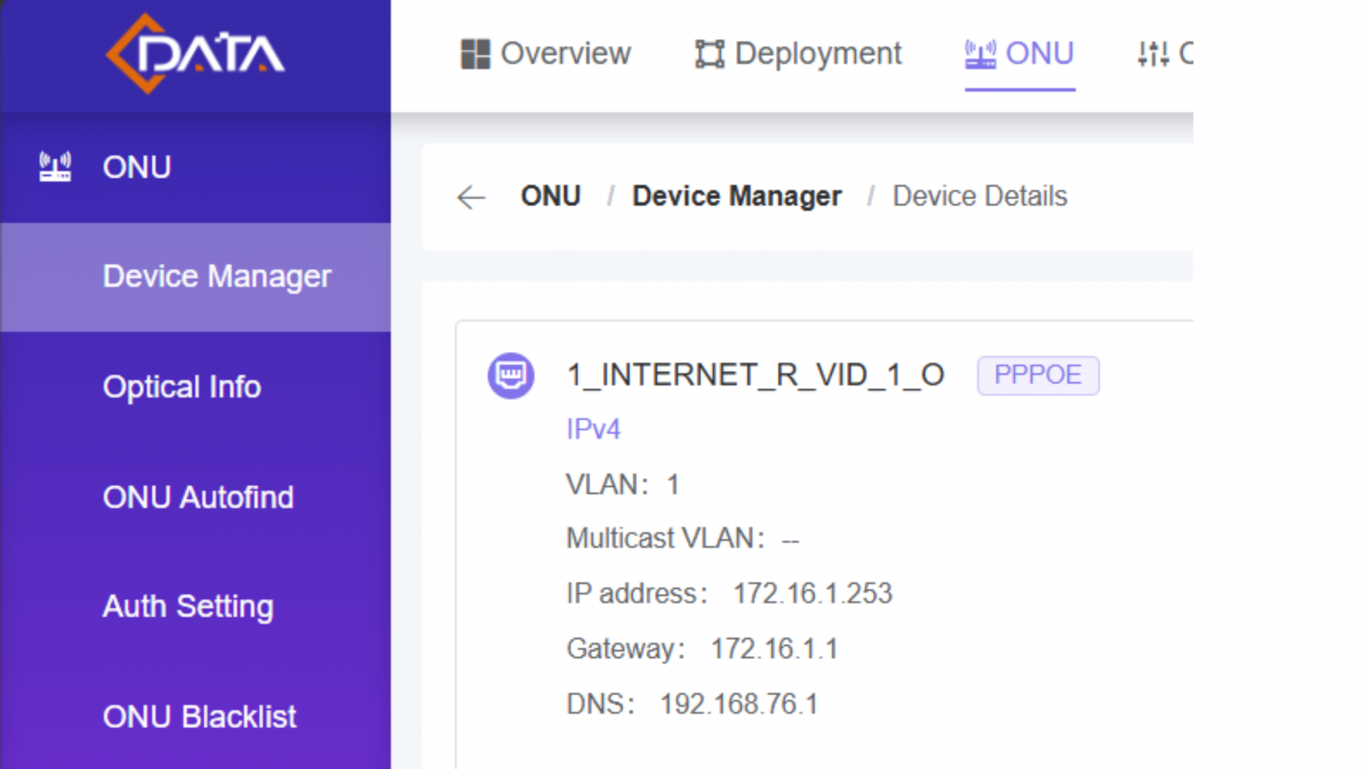Viewport: 1368px width, 769px height.
Task: Open ONU Autofind from the sidebar
Action: 198,496
